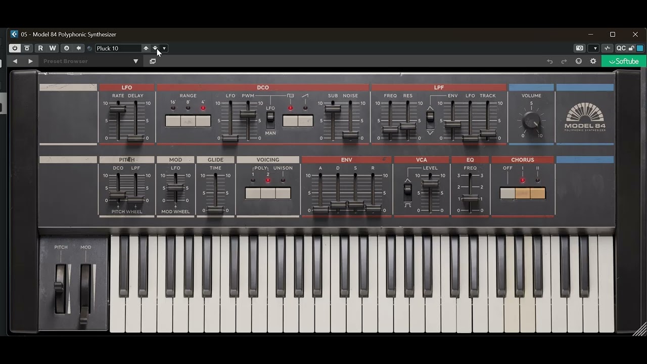
Task: Click the ENV Attack (A) slider
Action: point(320,209)
